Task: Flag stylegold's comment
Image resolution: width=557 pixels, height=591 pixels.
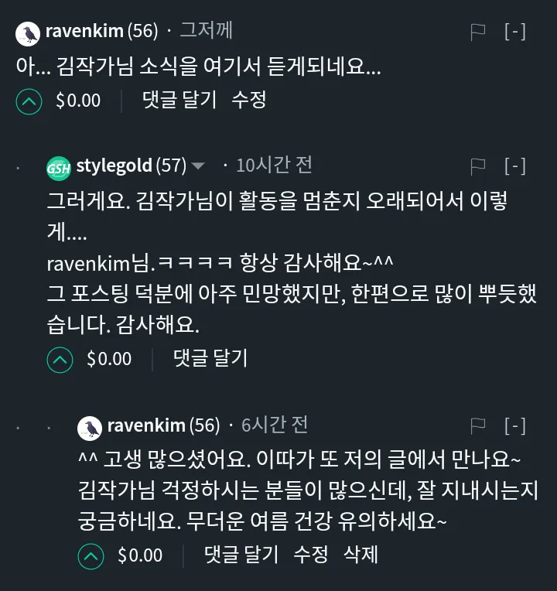Action: (x=478, y=166)
